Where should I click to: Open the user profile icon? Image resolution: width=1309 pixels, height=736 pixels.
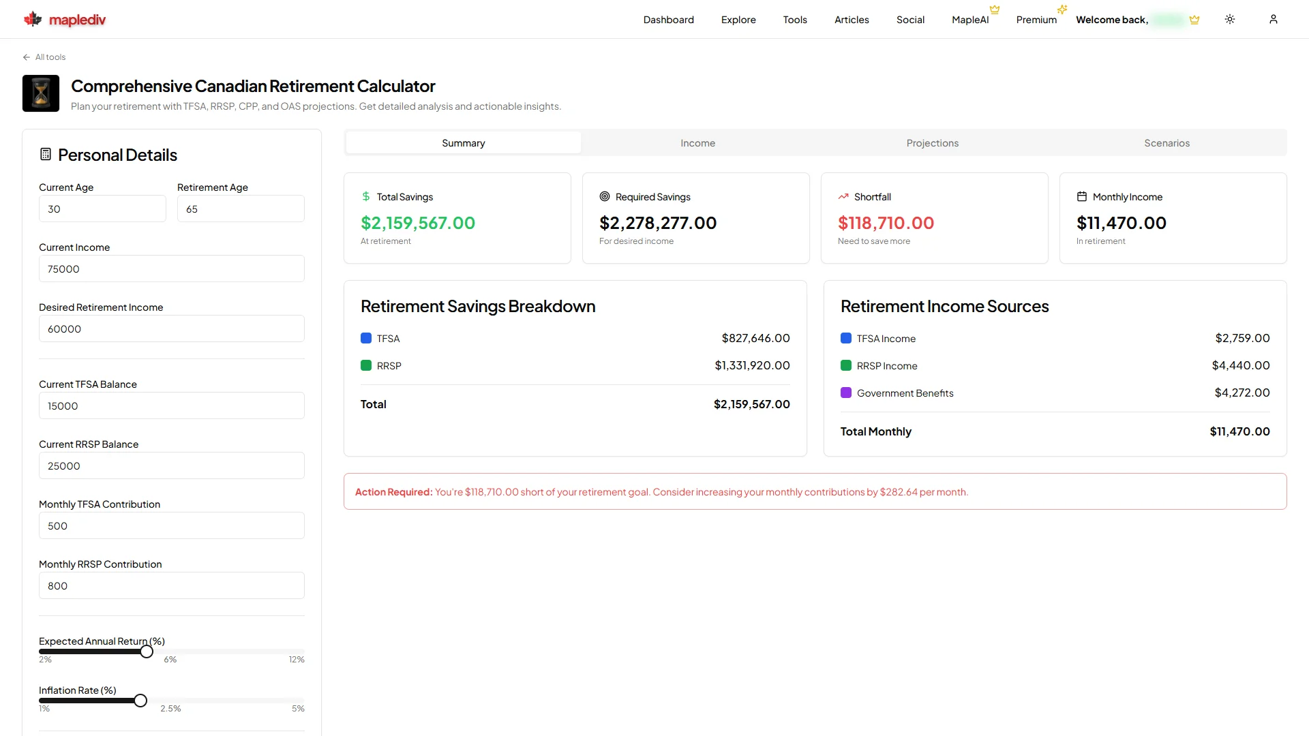click(1273, 19)
